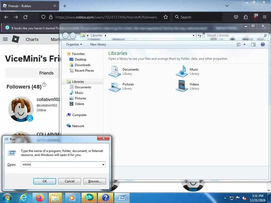Viewport: 271px width, 203px height.
Task: Open a new Firefox tab
Action: (x=65, y=6)
